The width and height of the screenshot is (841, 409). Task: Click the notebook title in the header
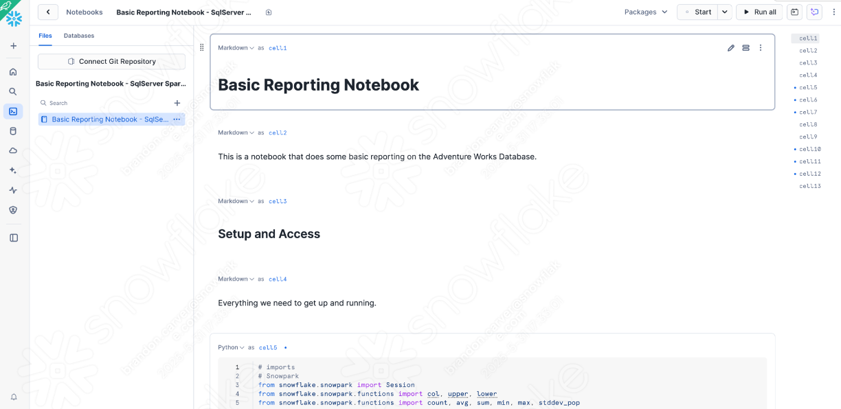pyautogui.click(x=184, y=12)
